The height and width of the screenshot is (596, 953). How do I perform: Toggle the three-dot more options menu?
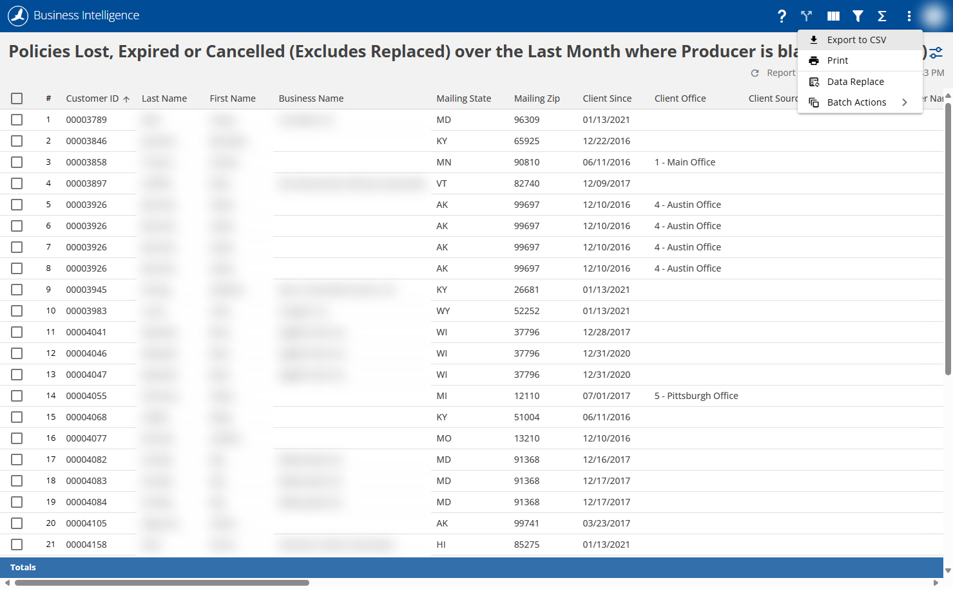(x=909, y=16)
